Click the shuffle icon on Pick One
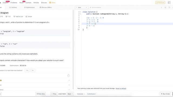The height and width of the screenshot is (97, 173). (x=37, y=94)
